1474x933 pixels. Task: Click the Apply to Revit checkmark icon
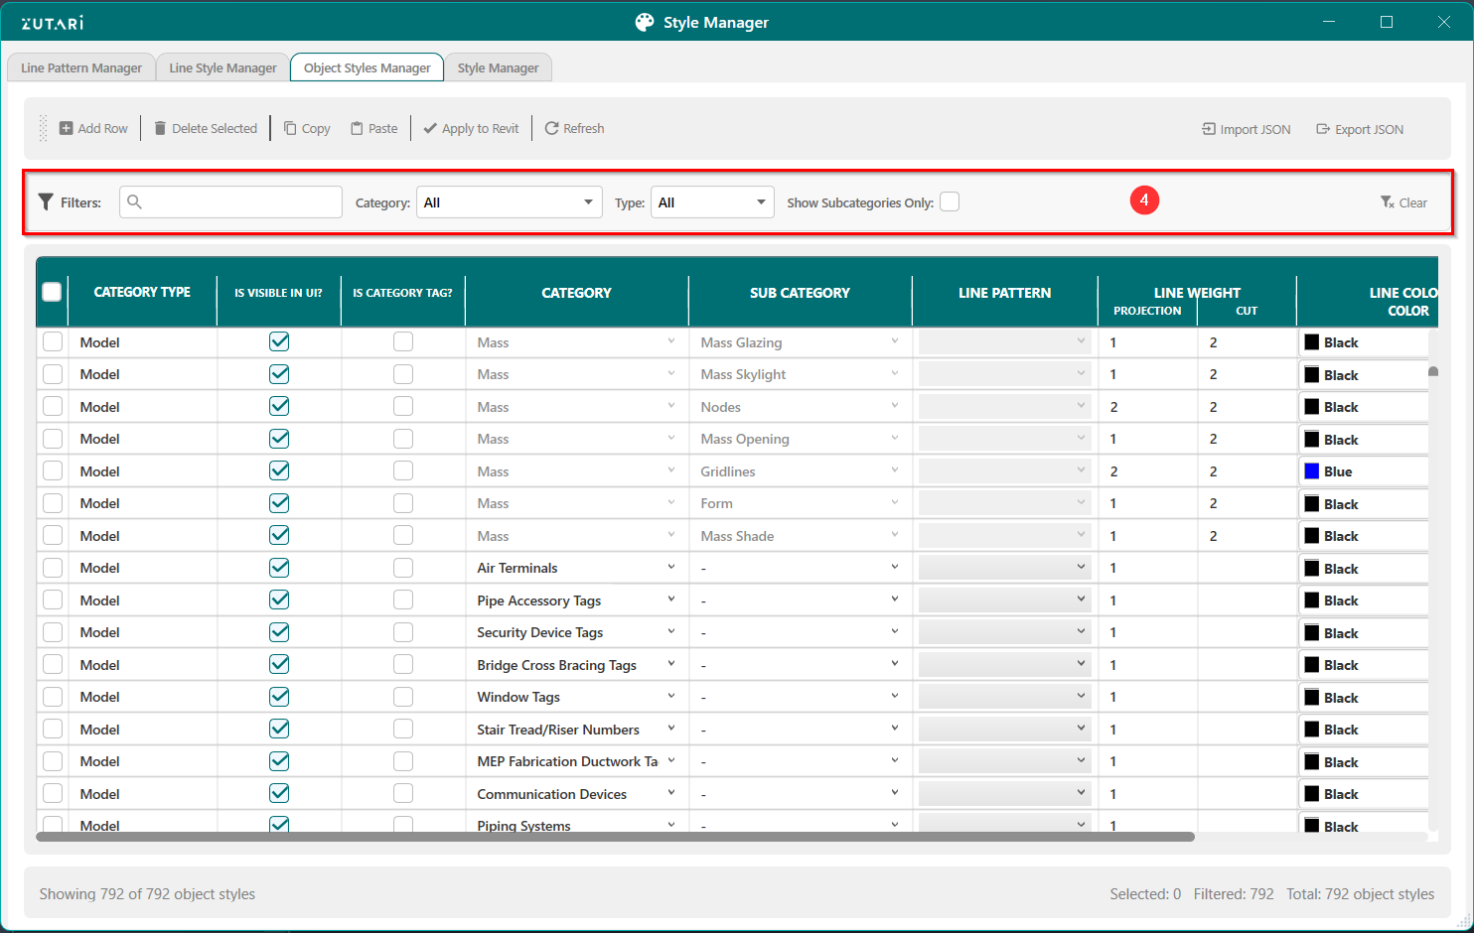pyautogui.click(x=430, y=128)
